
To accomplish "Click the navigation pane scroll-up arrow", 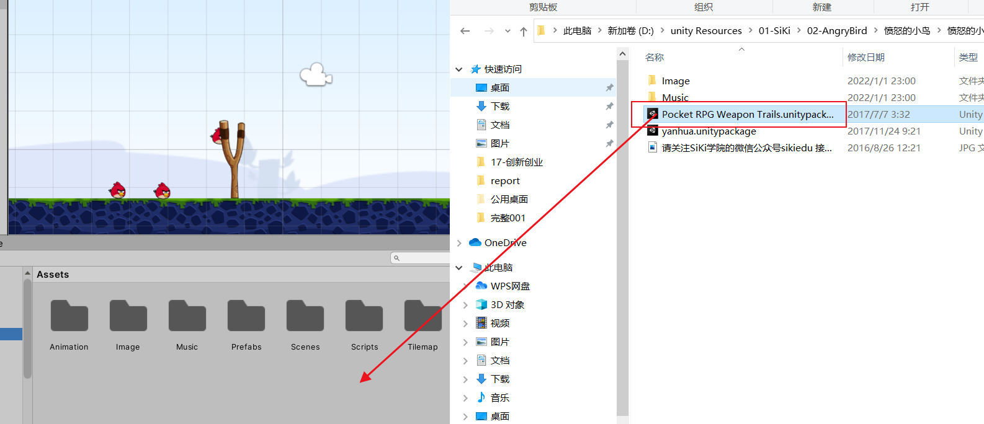I will pos(623,55).
